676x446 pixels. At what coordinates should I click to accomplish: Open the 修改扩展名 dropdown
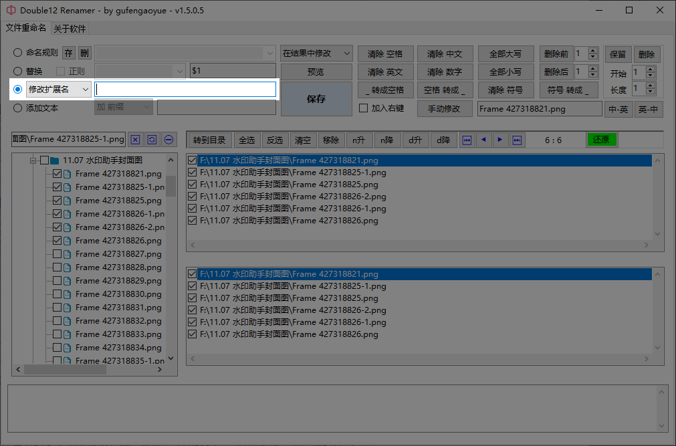pyautogui.click(x=59, y=90)
